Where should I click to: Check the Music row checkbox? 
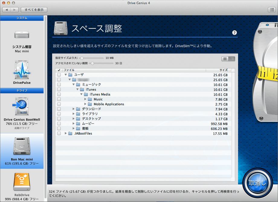point(59,99)
